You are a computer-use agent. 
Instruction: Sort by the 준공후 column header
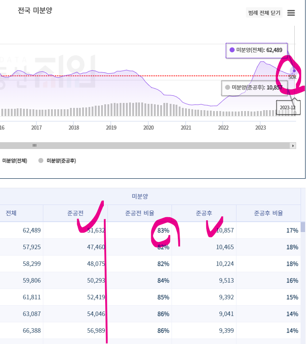point(204,213)
